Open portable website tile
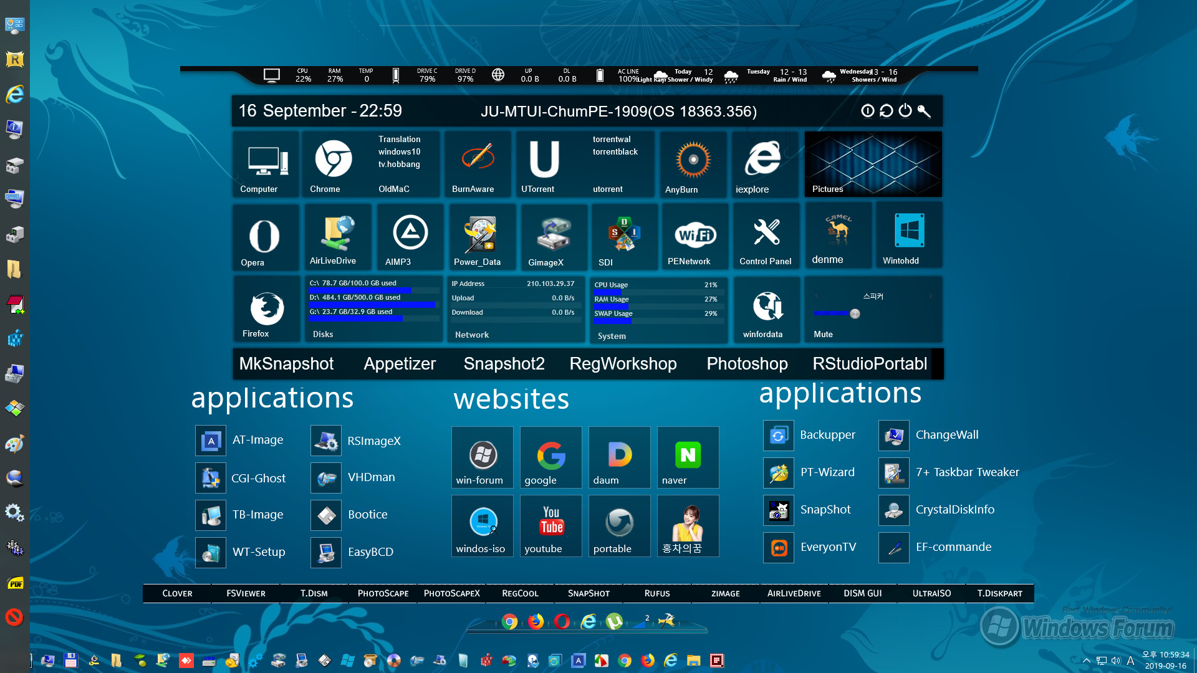The image size is (1197, 673). (x=619, y=526)
